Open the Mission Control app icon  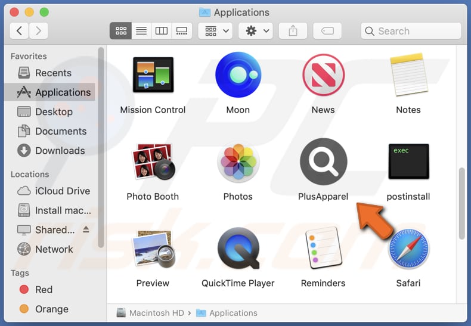[x=153, y=74]
